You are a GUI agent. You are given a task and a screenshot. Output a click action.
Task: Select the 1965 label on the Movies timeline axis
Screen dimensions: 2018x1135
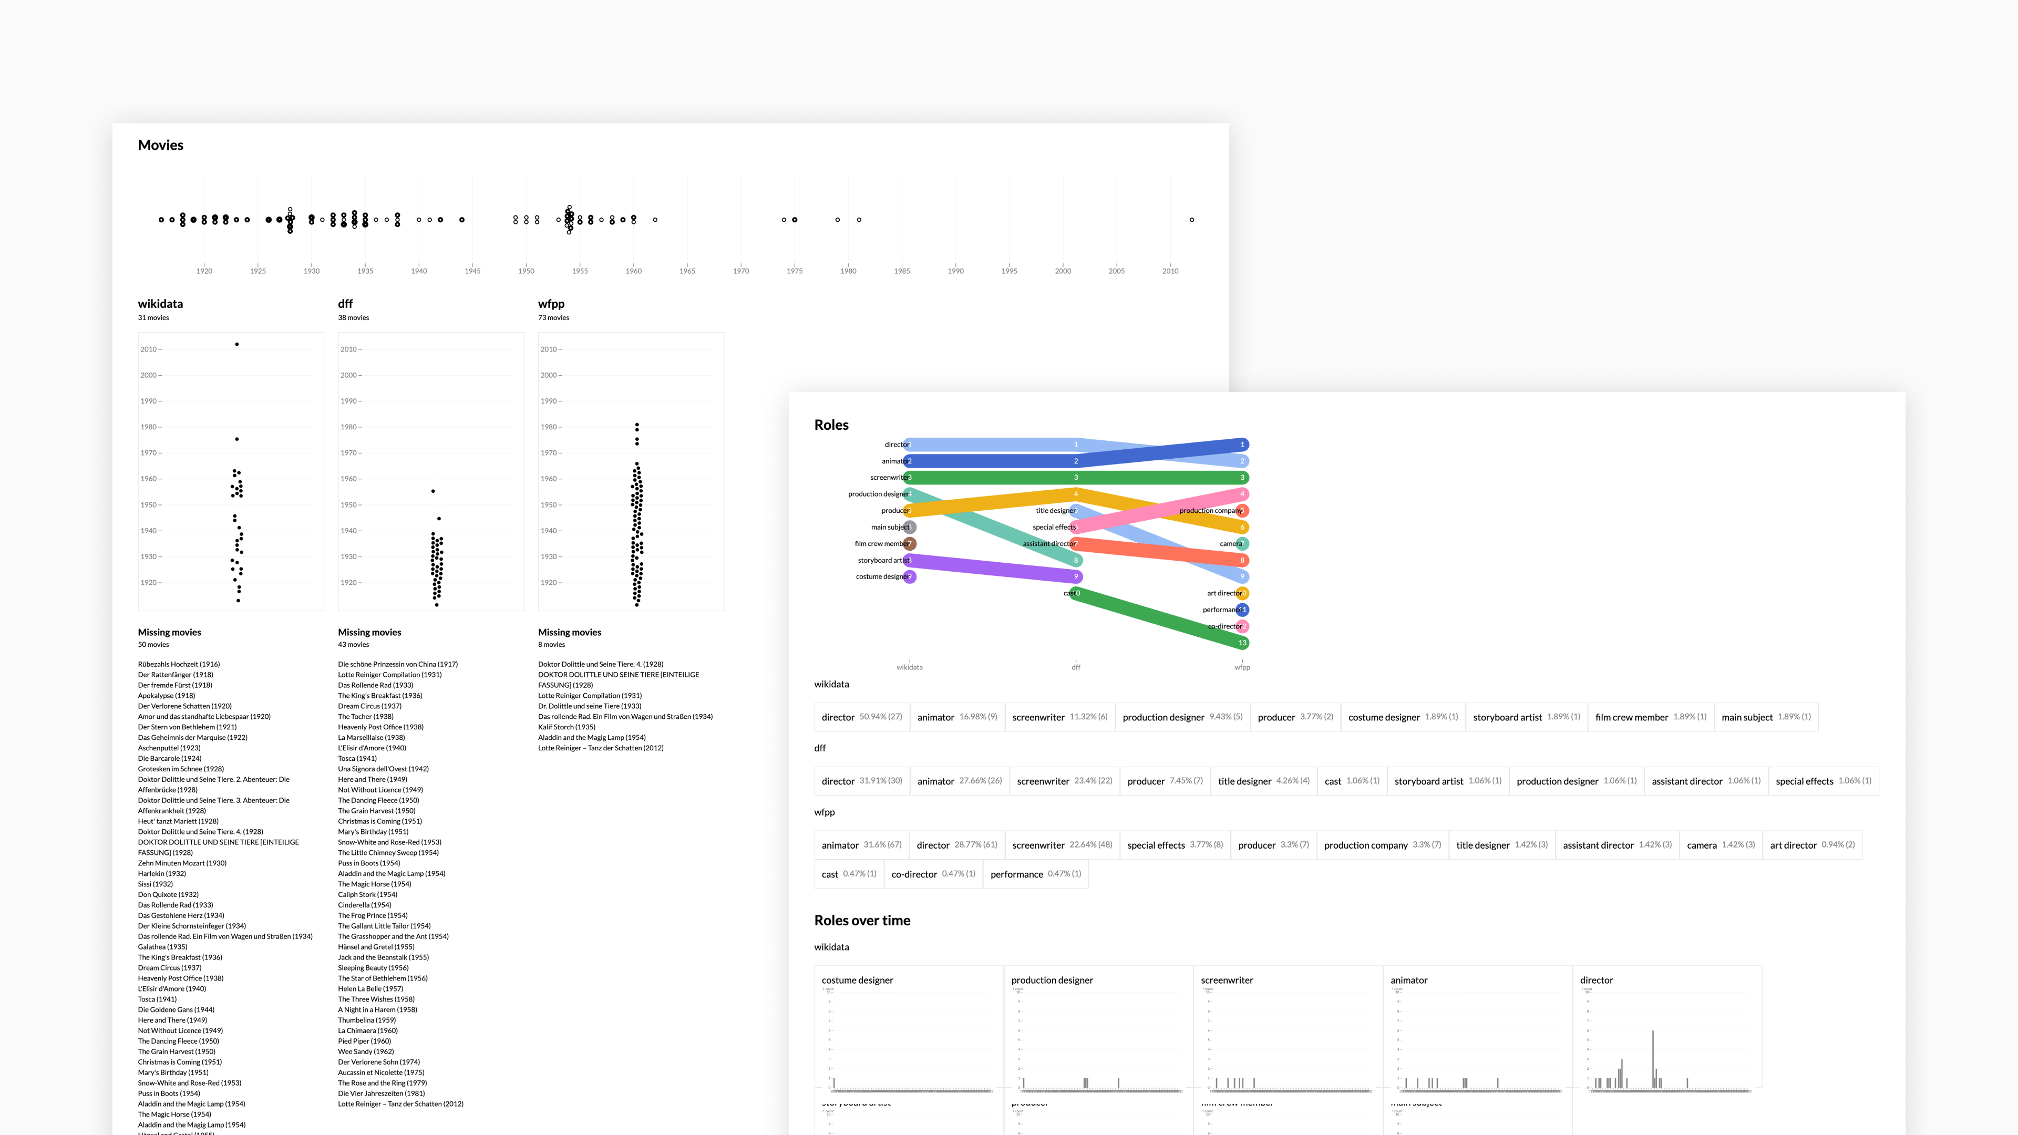click(x=687, y=271)
